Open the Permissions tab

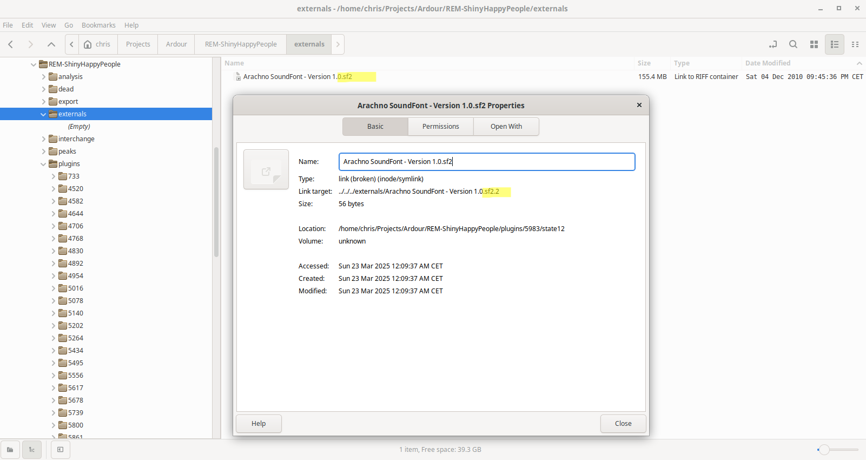440,127
